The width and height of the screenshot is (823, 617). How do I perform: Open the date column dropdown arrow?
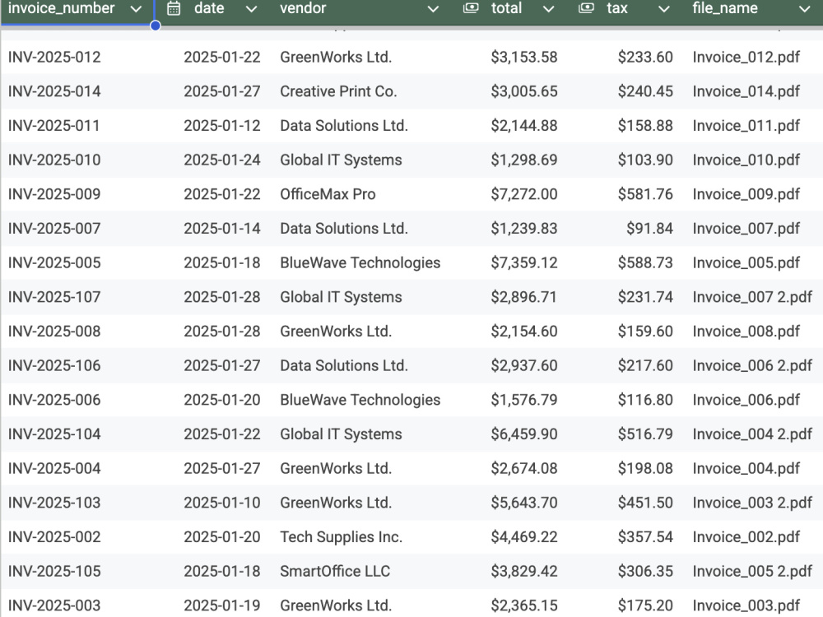251,9
